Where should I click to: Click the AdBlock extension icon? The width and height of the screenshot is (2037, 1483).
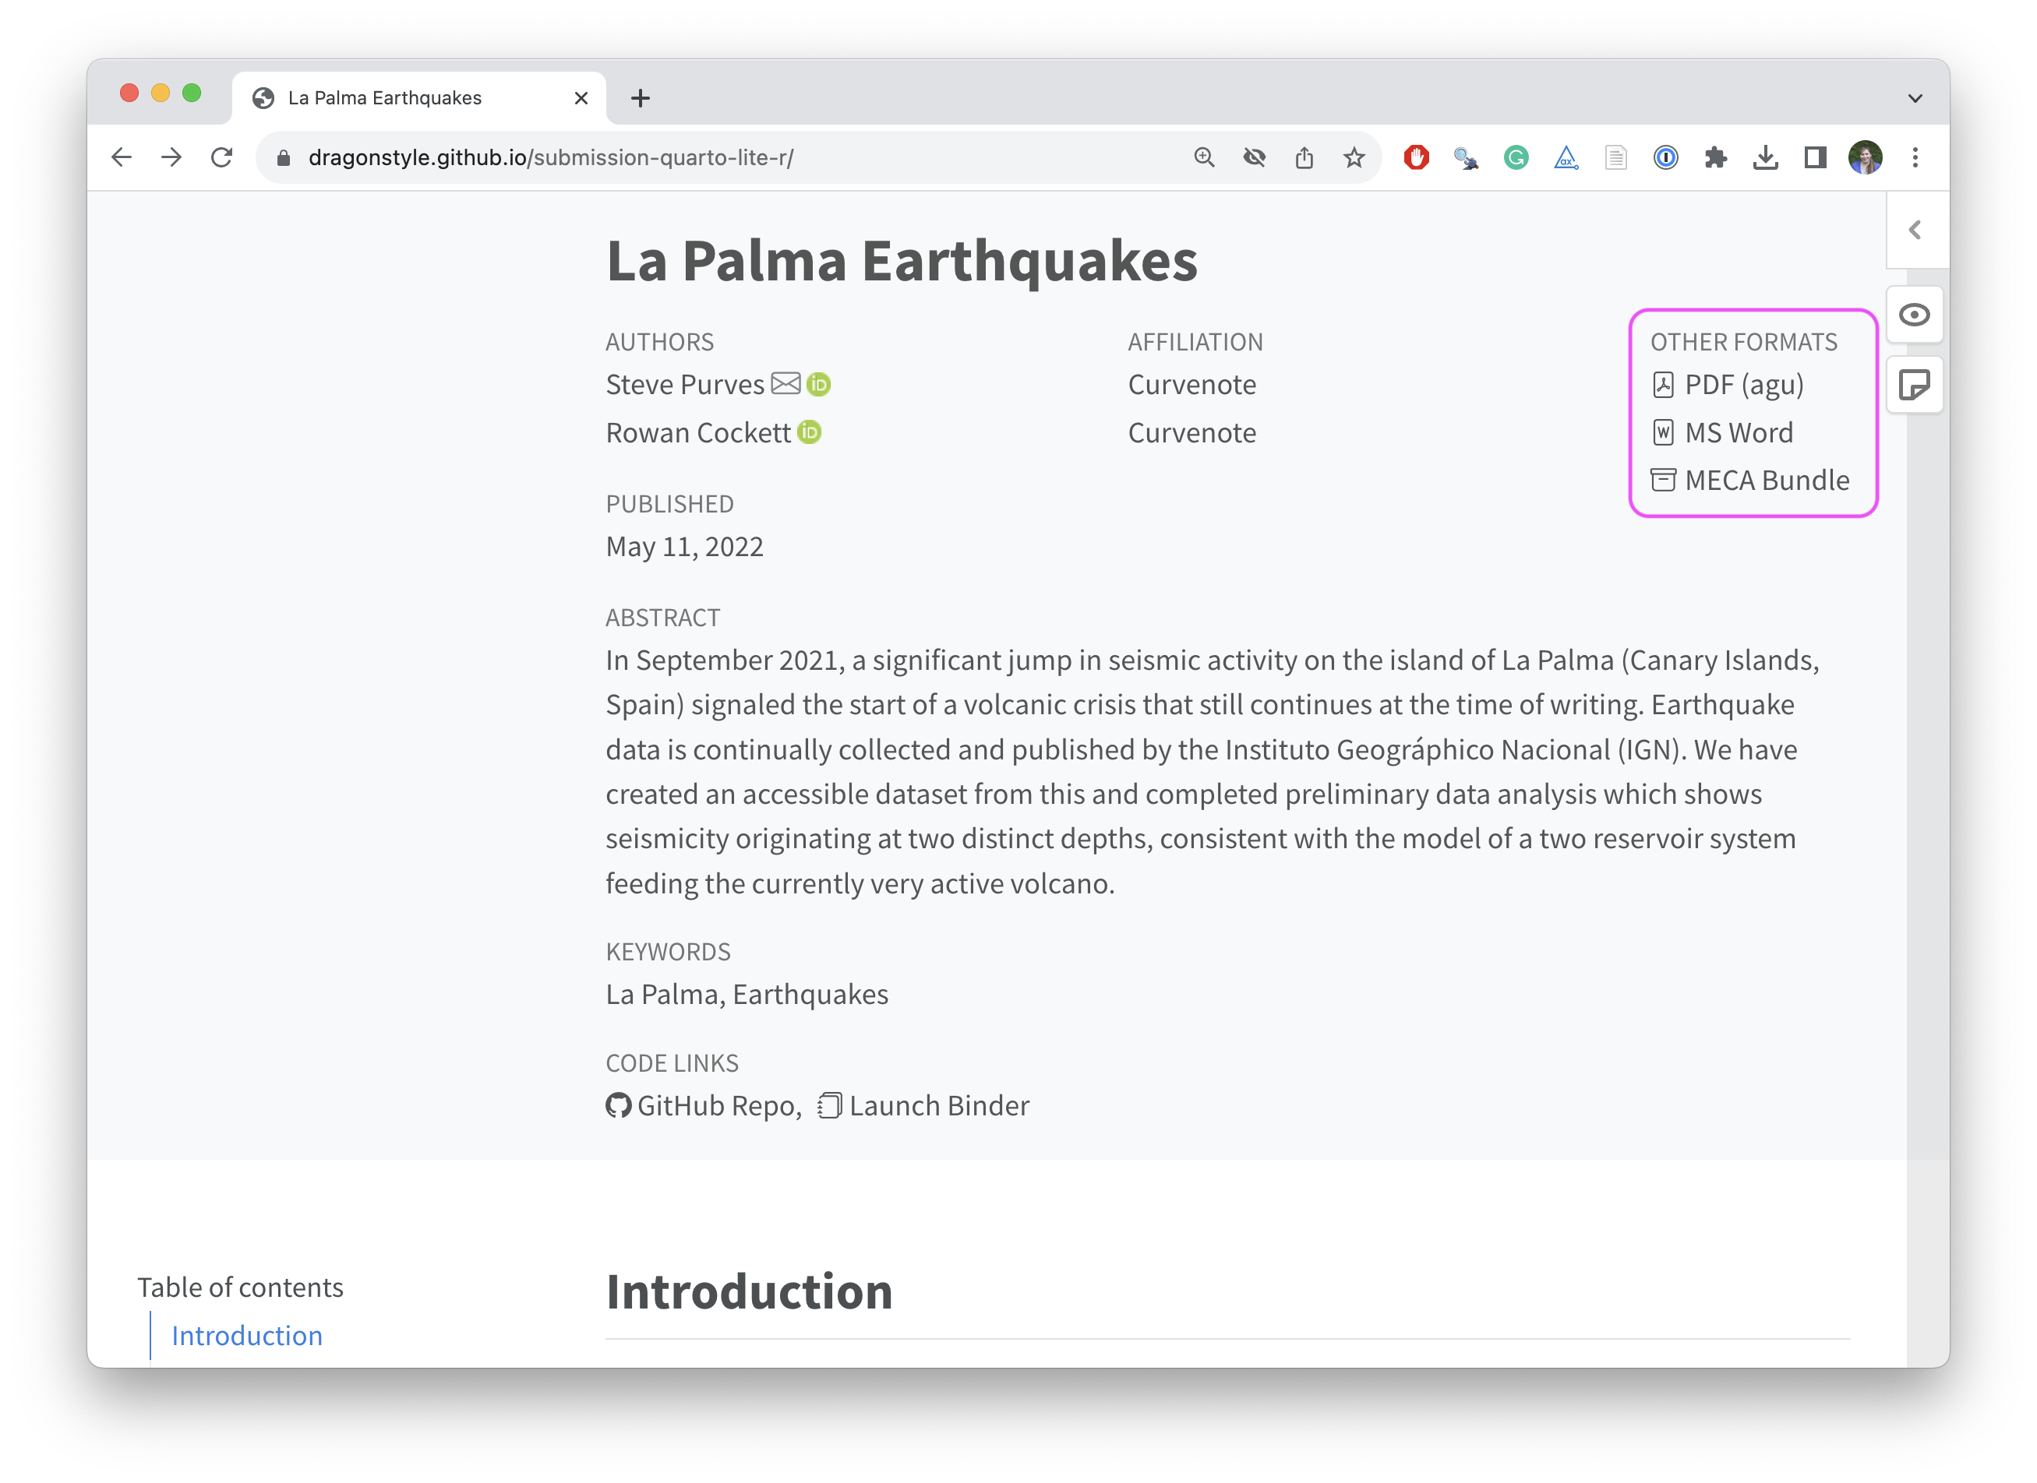(1417, 157)
